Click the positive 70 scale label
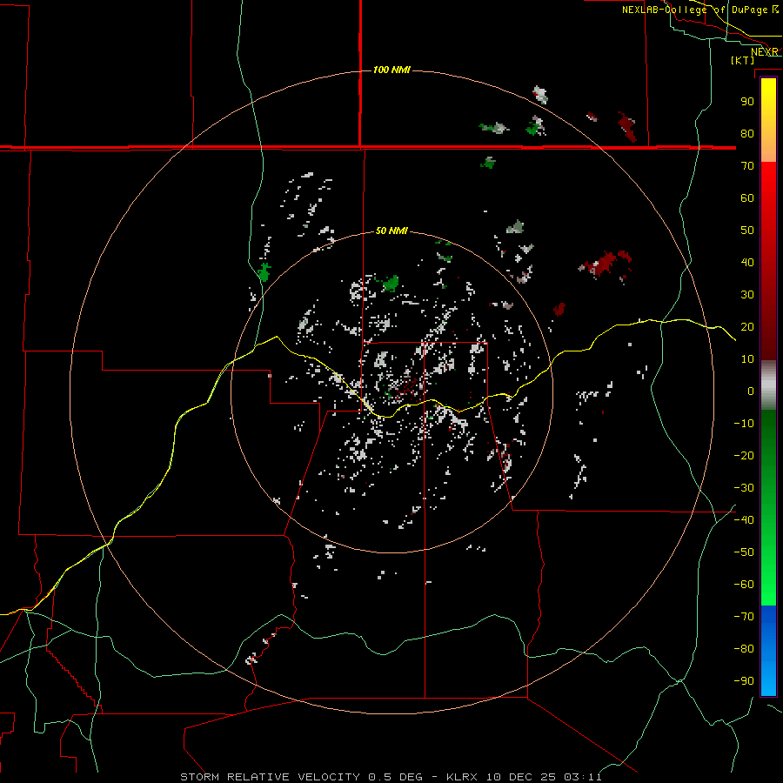 (x=747, y=166)
